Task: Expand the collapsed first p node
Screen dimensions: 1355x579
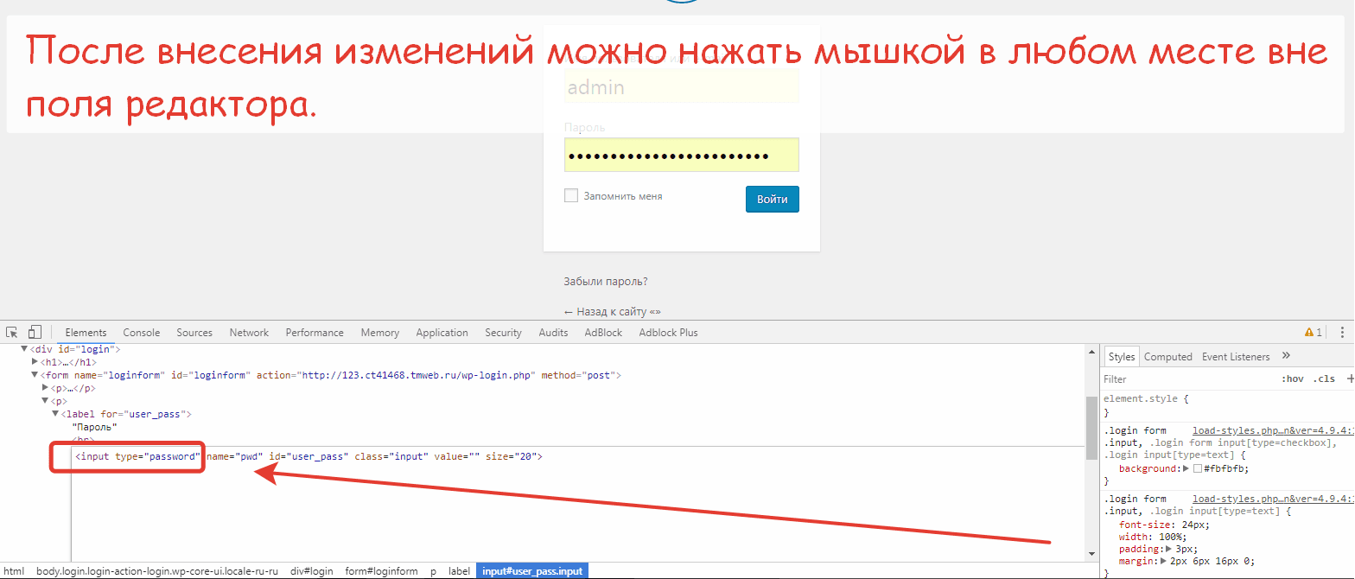Action: click(x=46, y=388)
